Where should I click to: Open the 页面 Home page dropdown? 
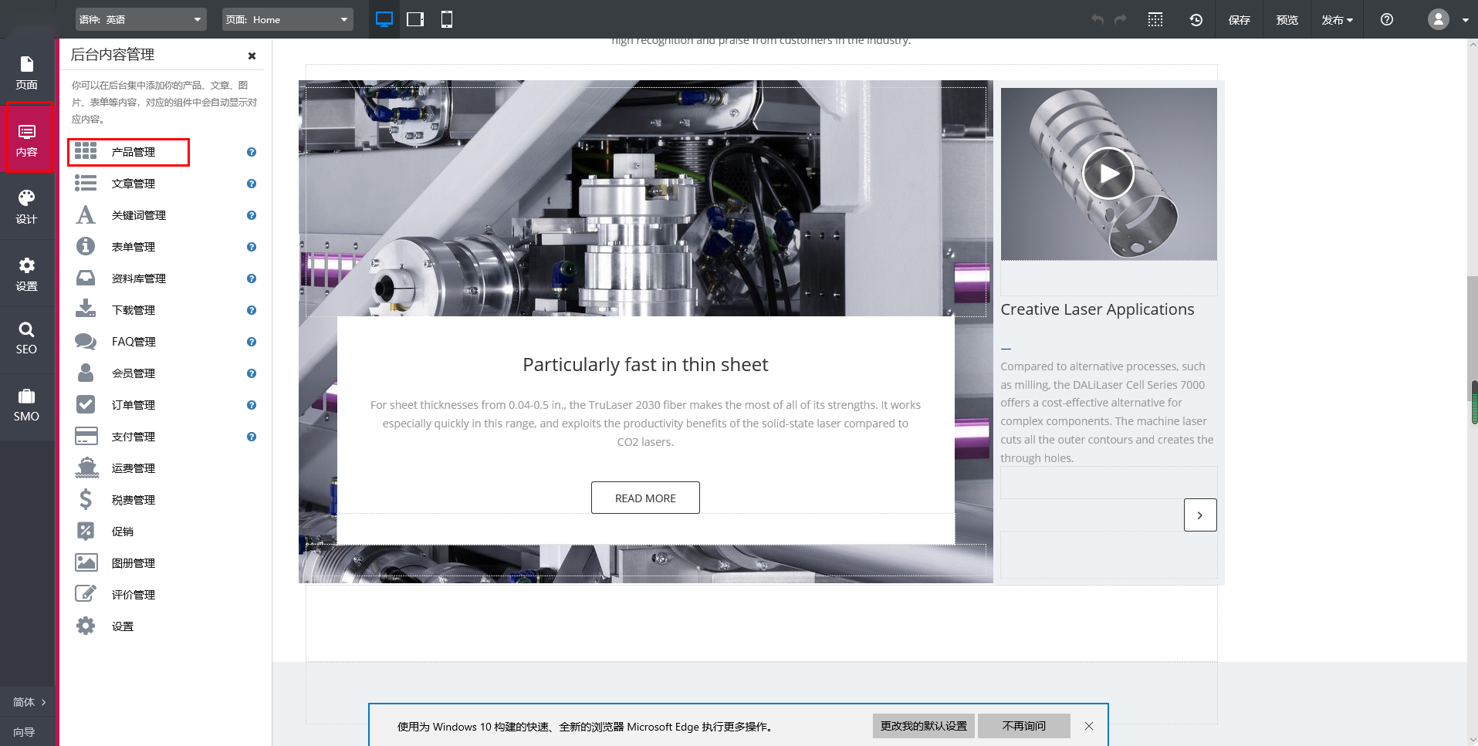(x=287, y=19)
